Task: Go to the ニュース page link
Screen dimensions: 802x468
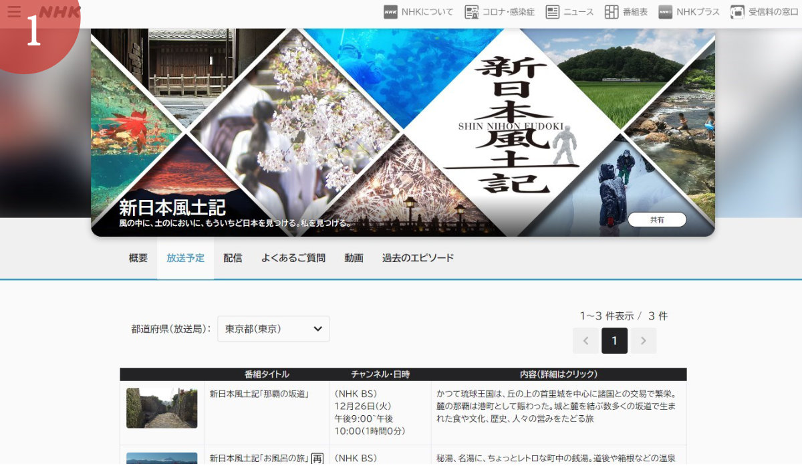Action: pos(578,12)
